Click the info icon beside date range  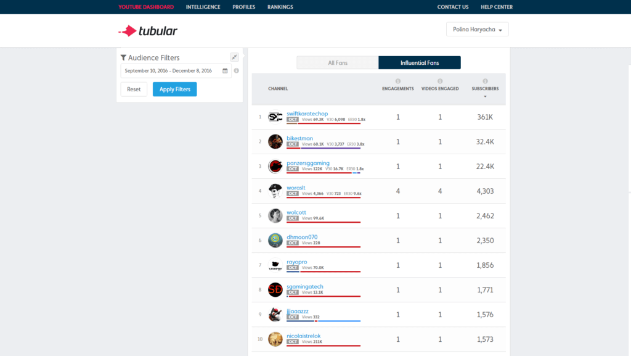pos(237,70)
